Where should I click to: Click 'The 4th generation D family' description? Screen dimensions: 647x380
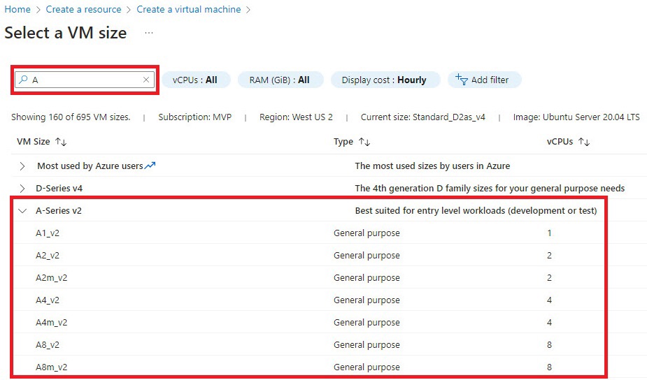(490, 189)
